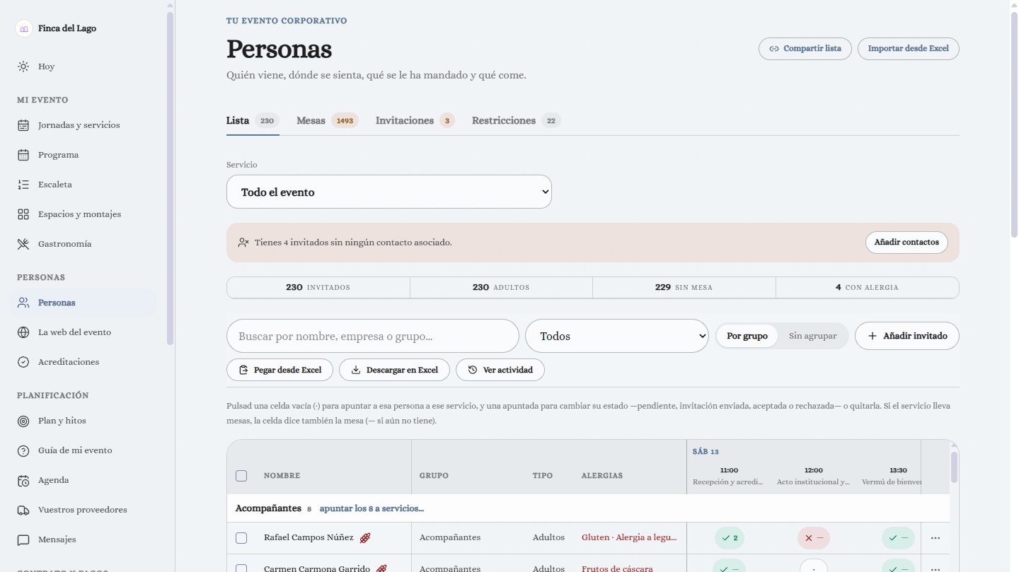The image size is (1019, 572).
Task: Check the Rafael Campos Núñez row checkbox
Action: click(241, 538)
